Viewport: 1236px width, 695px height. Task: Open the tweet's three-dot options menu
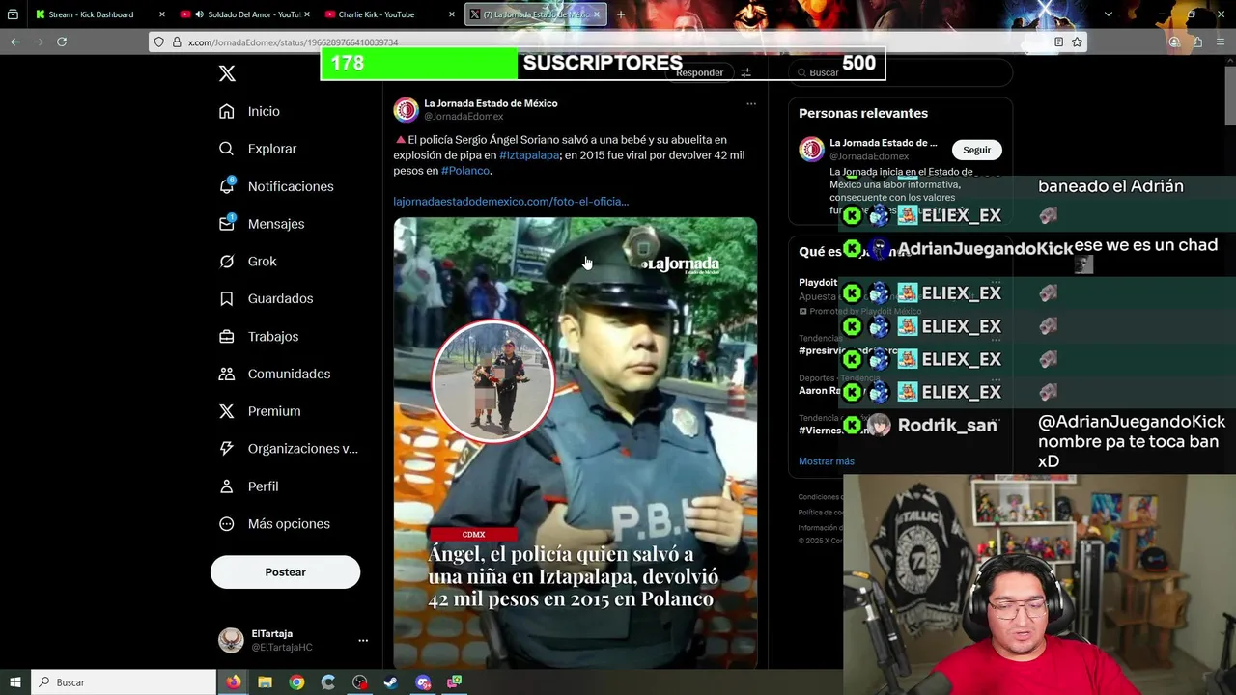click(751, 103)
